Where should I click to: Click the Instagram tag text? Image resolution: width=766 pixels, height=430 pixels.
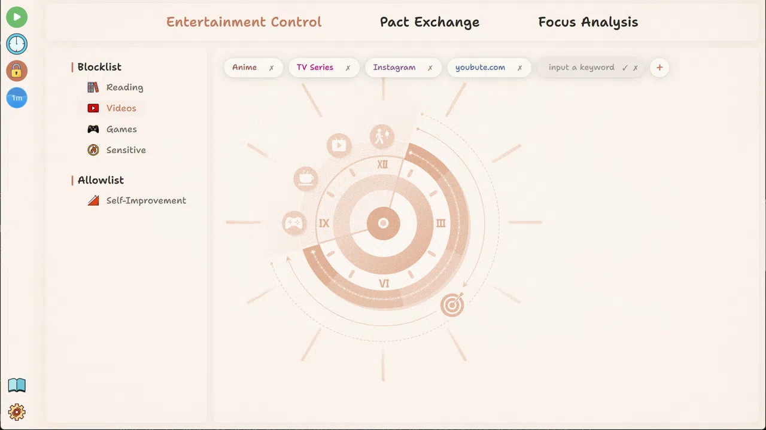click(394, 68)
